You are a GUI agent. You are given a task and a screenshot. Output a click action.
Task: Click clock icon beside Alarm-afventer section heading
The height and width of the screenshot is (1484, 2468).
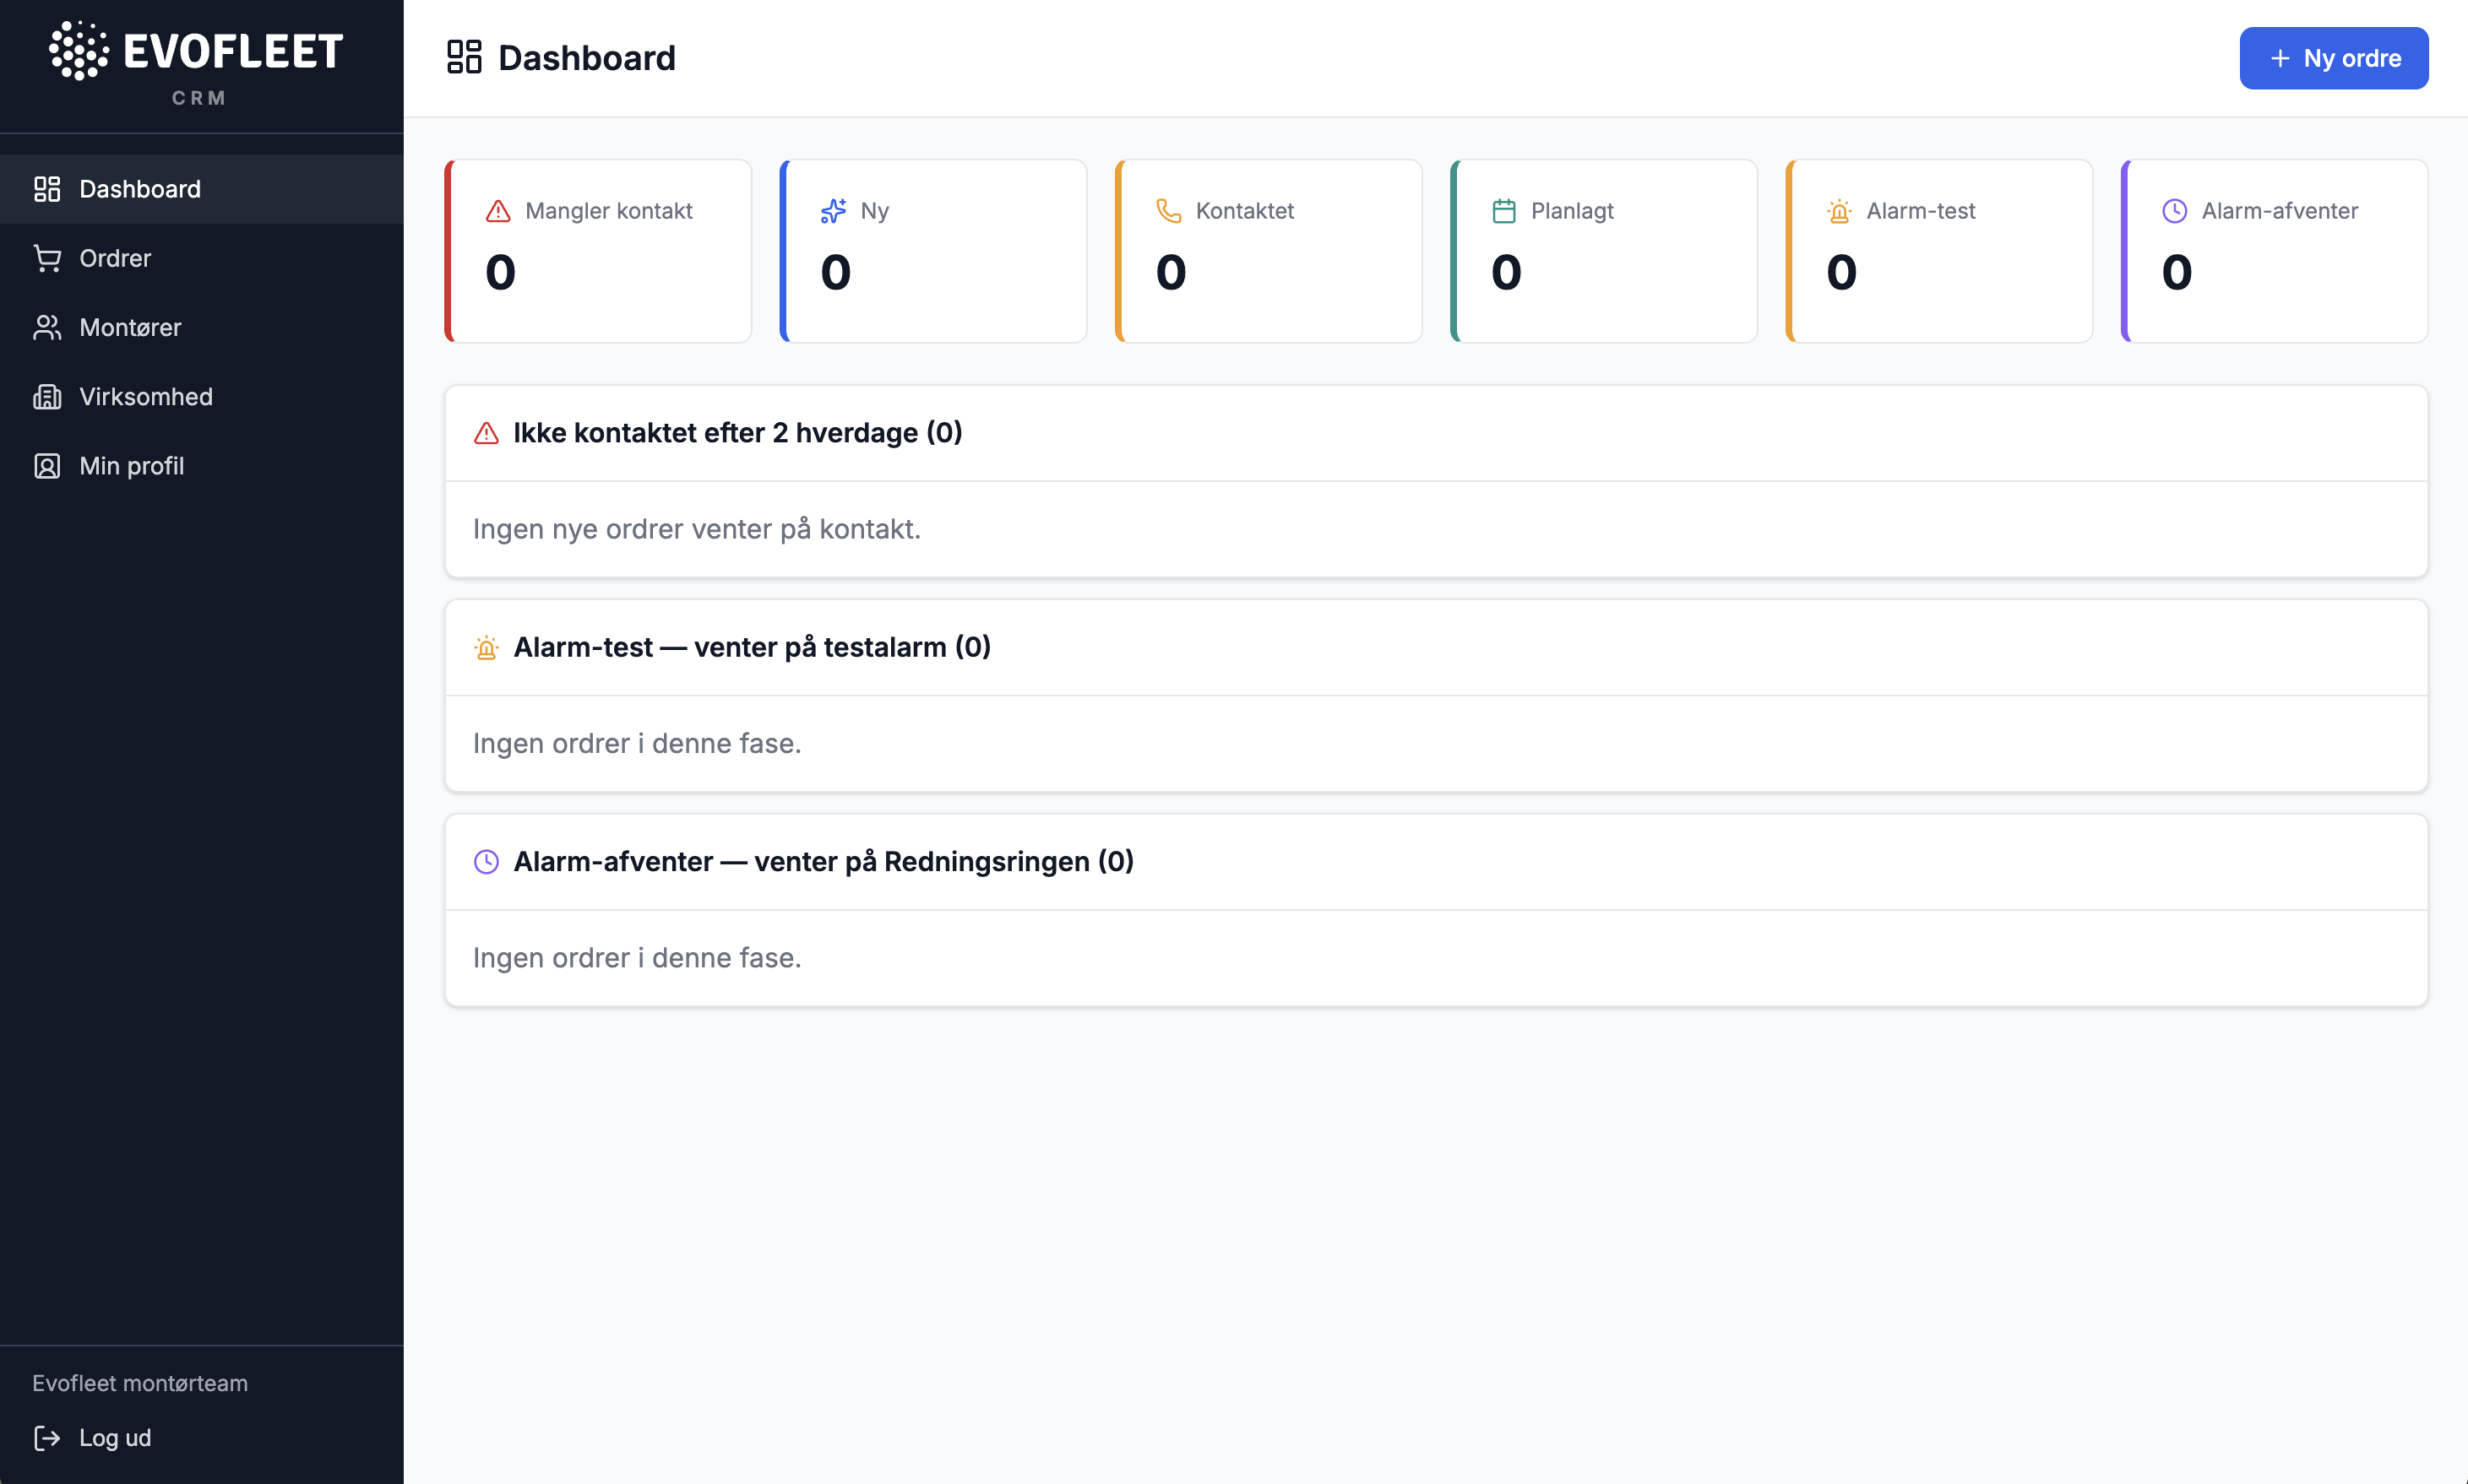coord(487,862)
